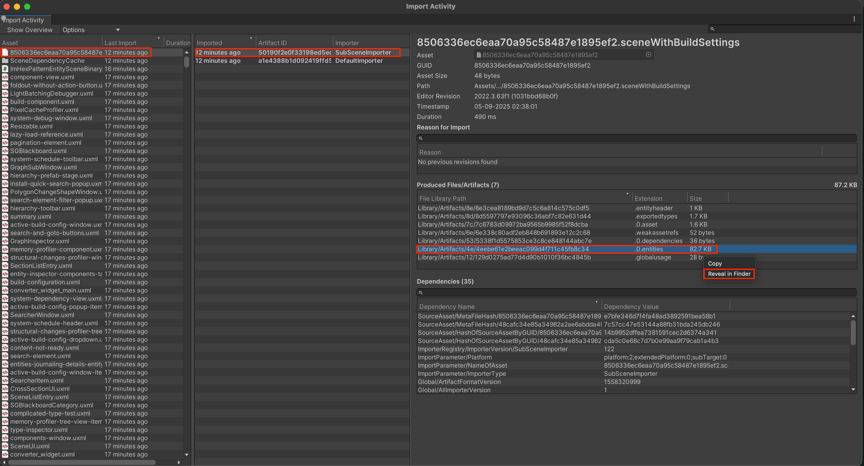
Task: Choose Copy from the context menu
Action: click(x=715, y=264)
